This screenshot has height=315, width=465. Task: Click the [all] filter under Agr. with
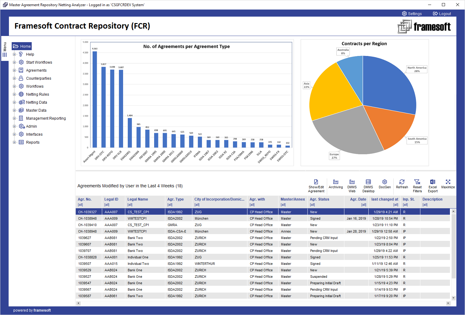pos(252,205)
